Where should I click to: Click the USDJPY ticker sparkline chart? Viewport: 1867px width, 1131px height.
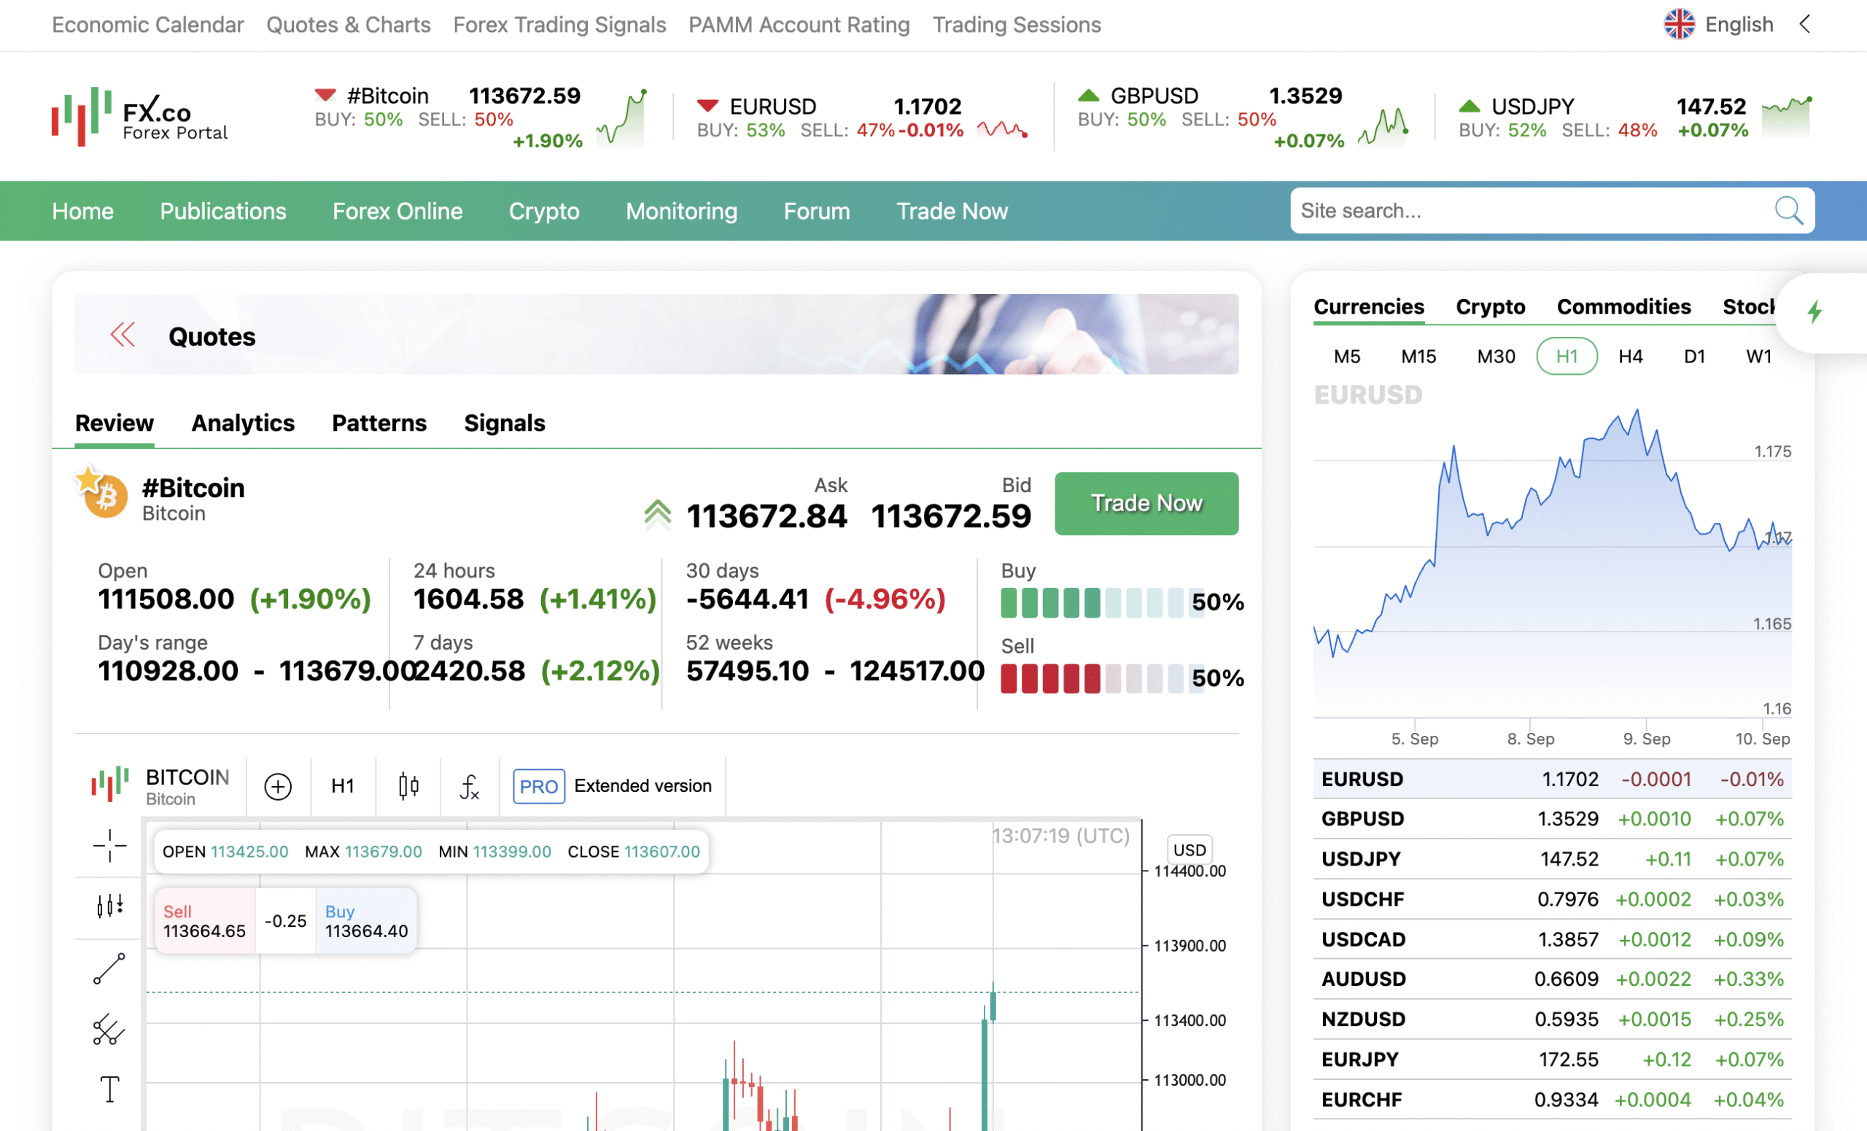pyautogui.click(x=1787, y=117)
